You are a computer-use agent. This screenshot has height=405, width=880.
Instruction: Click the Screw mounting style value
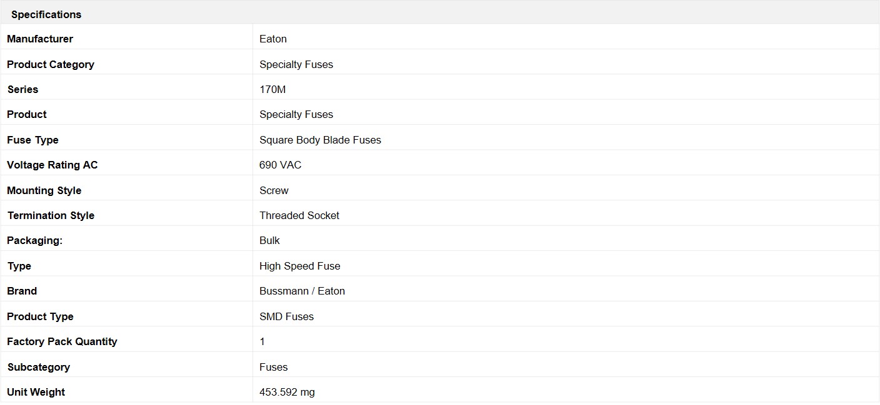[x=274, y=190]
